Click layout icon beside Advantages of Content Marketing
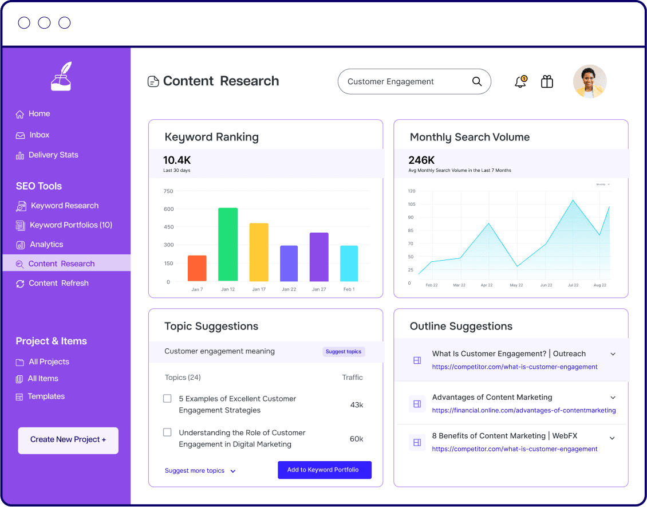 [x=417, y=404]
